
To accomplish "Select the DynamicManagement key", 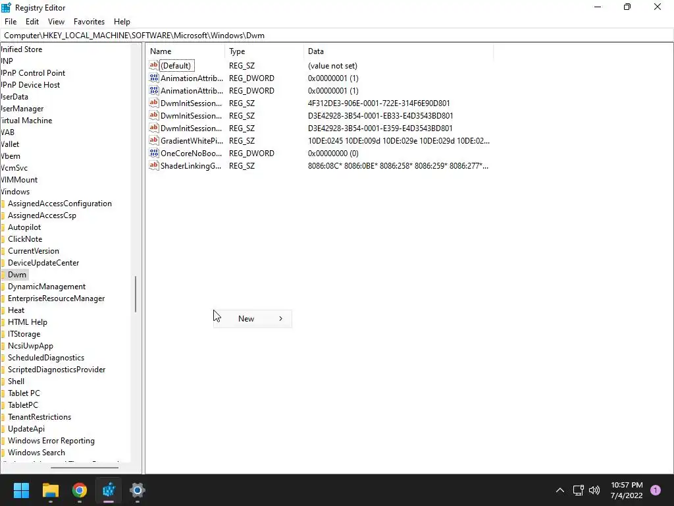I will 47,287.
